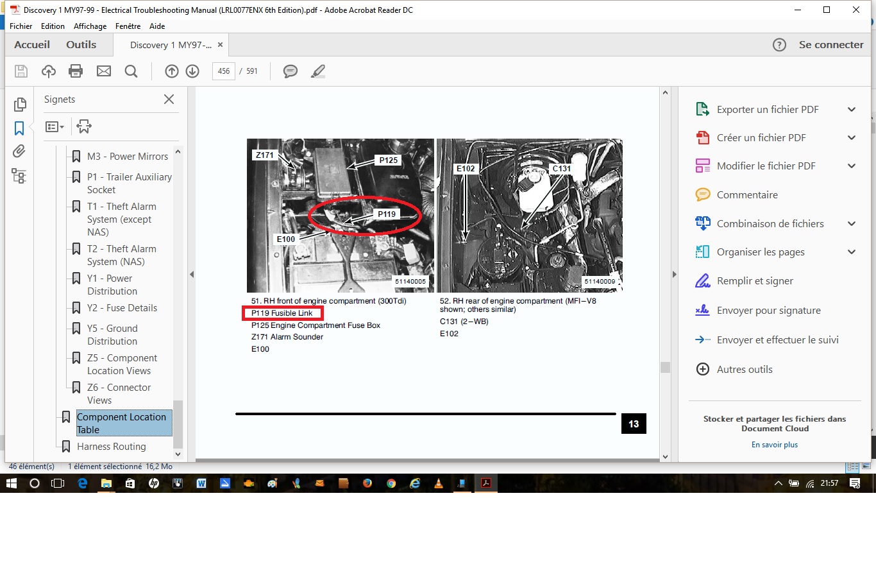Go to previous page arrow
Image resolution: width=876 pixels, height=575 pixels.
172,71
